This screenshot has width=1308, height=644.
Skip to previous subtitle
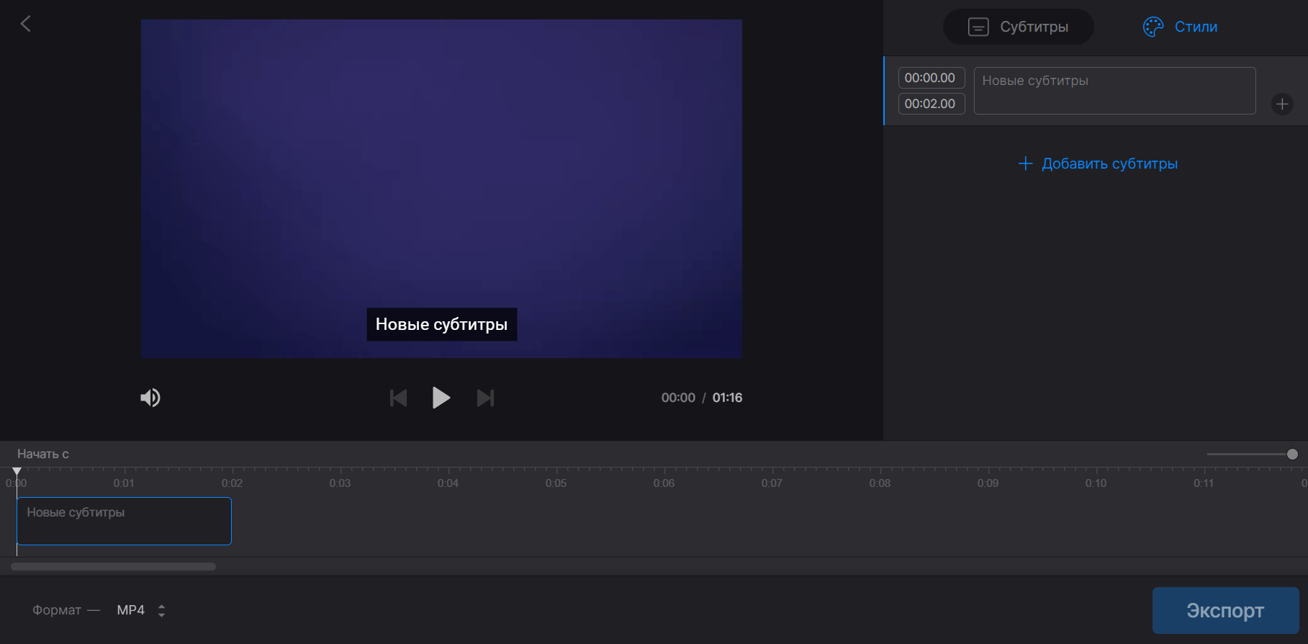(398, 398)
